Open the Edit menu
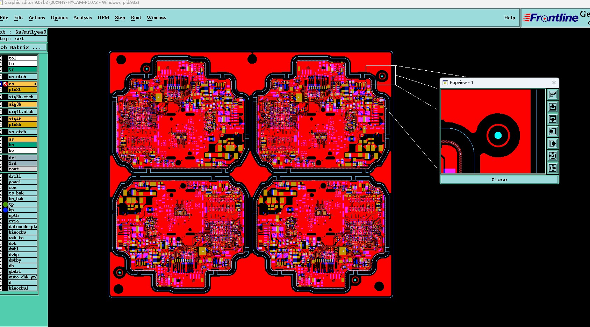This screenshot has width=590, height=327. click(19, 17)
